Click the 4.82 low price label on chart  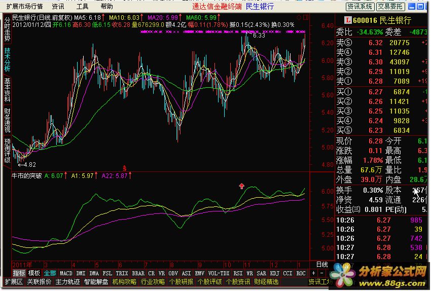point(30,165)
